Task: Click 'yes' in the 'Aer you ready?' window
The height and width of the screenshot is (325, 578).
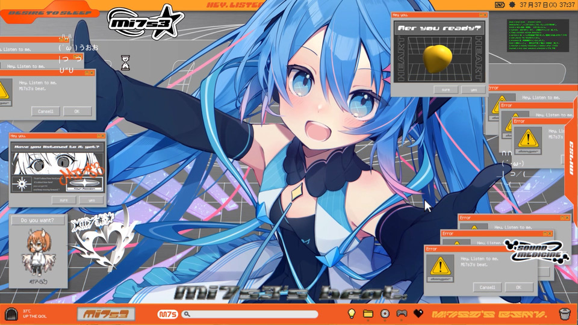Action: click(474, 90)
